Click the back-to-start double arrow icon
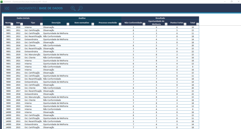Screen dimensions: 241x129 click(x=7, y=8)
